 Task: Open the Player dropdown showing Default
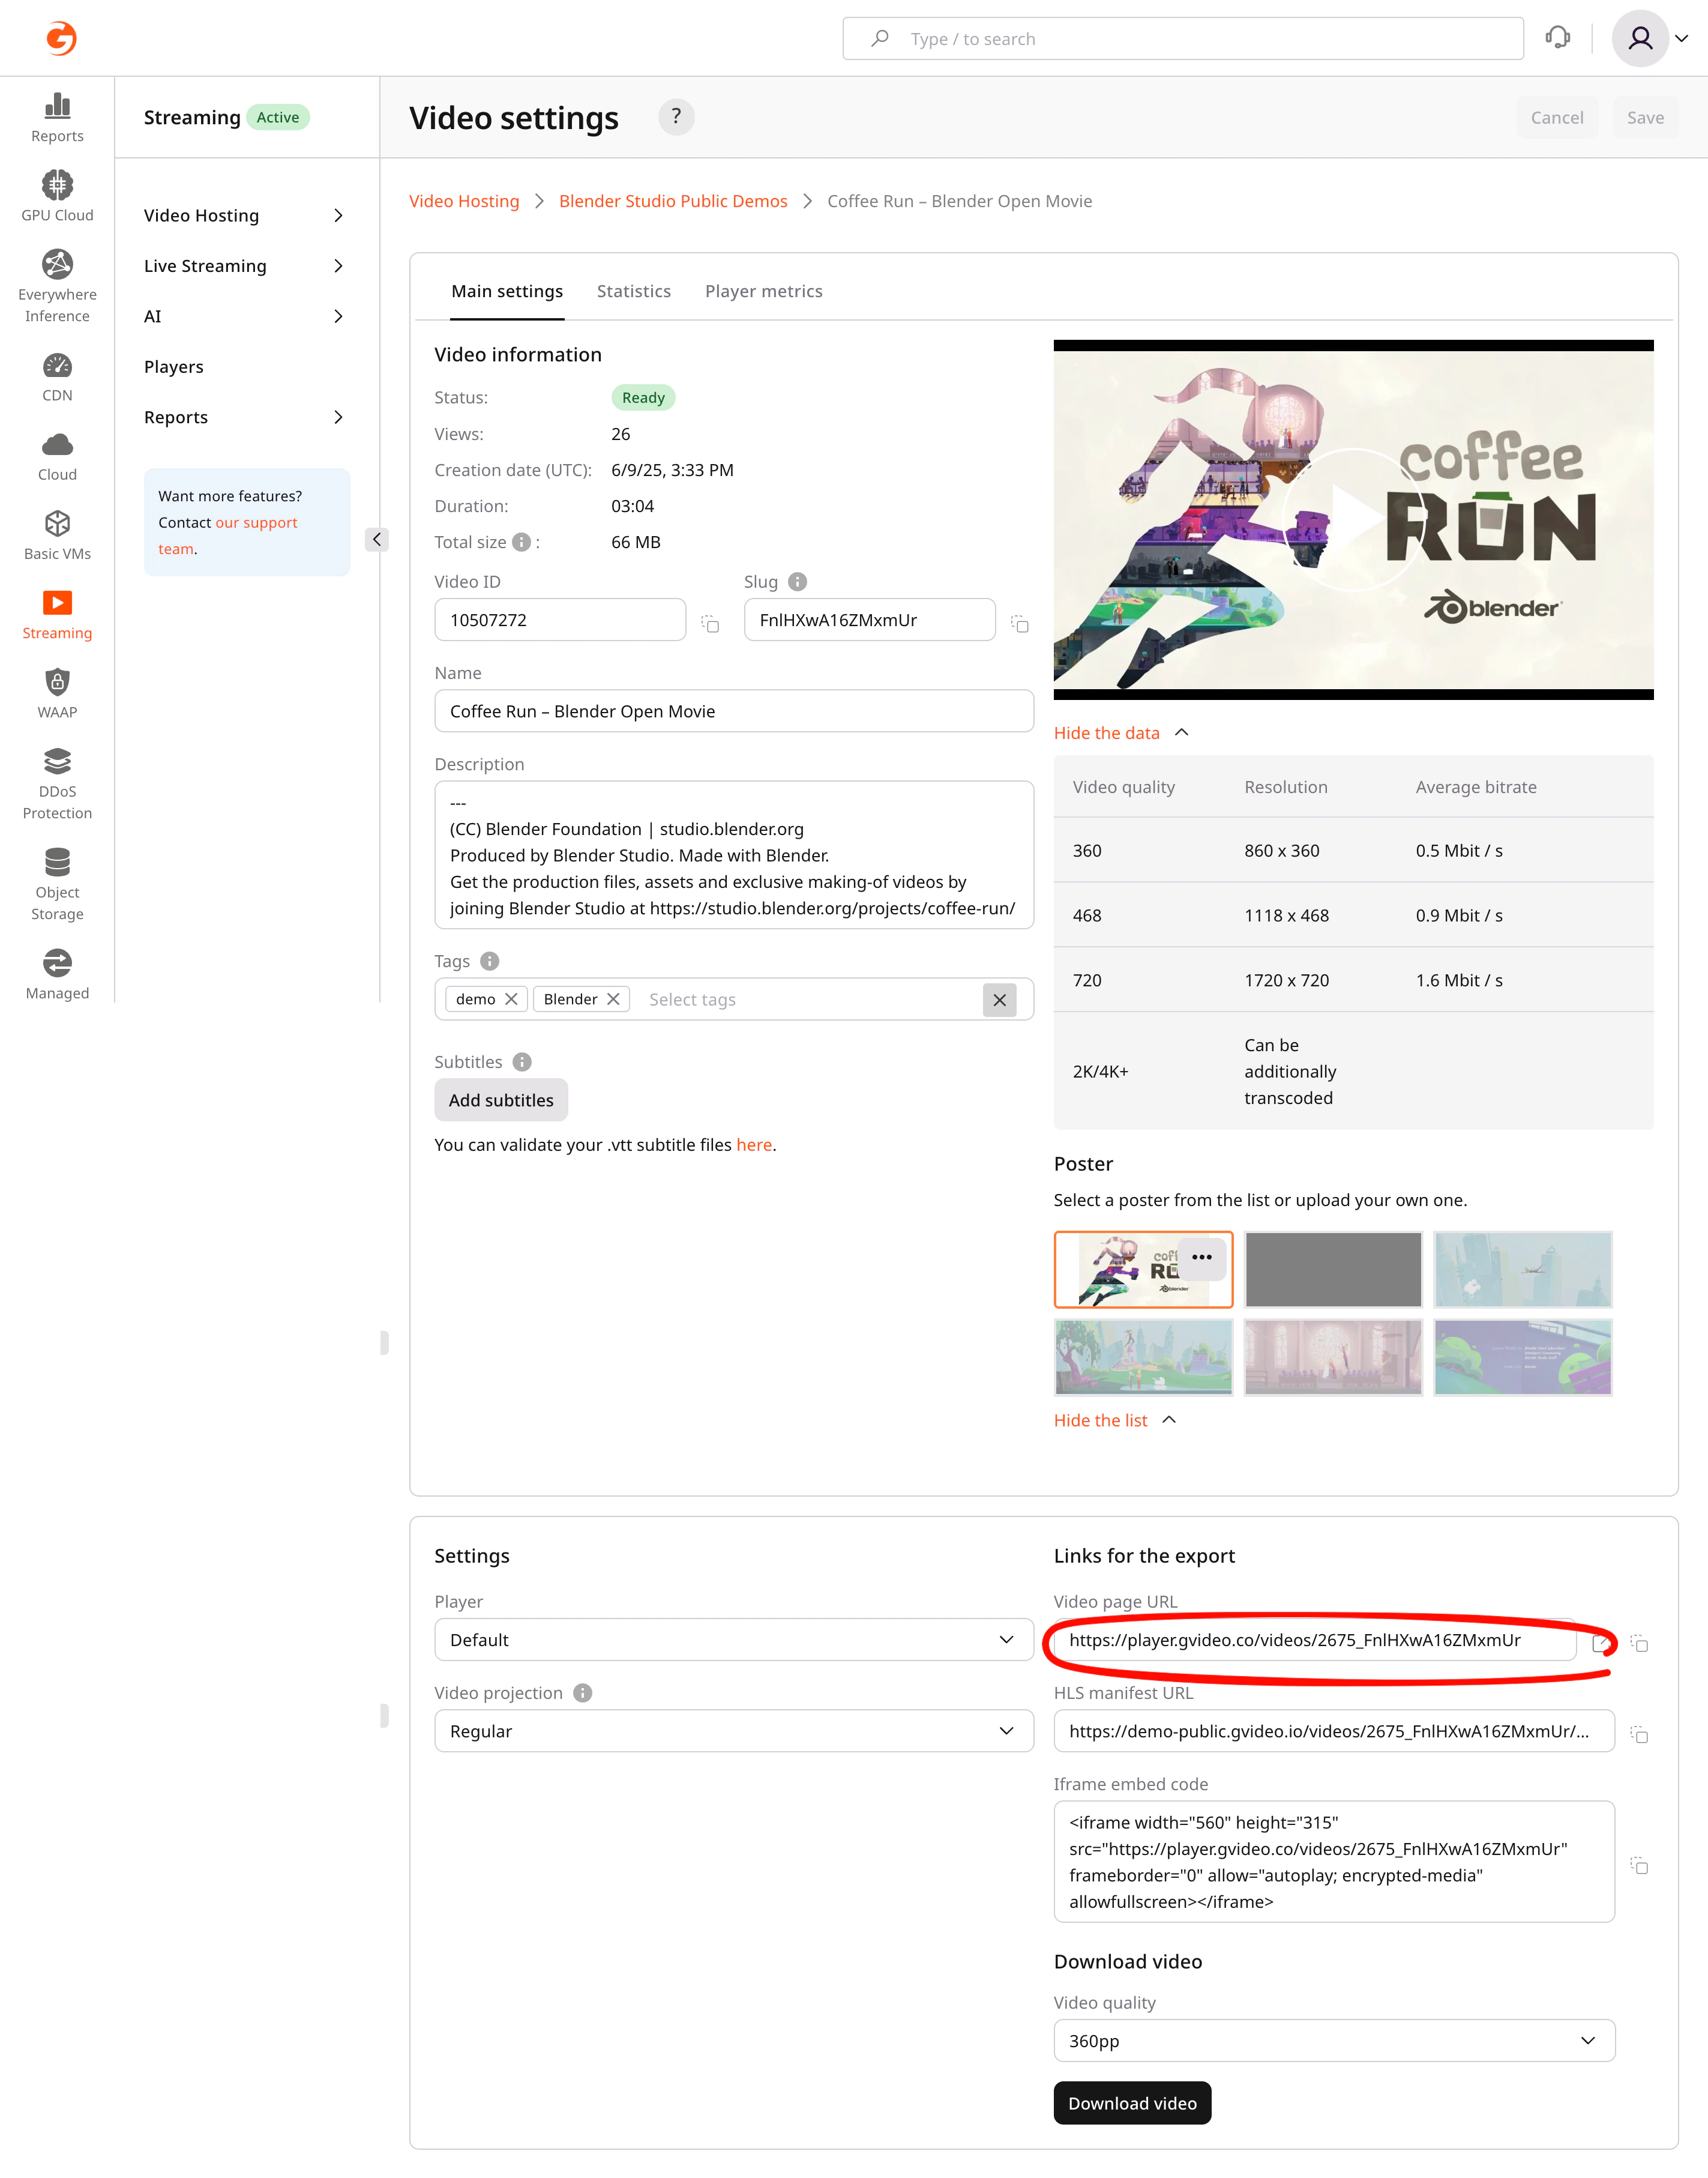click(733, 1639)
